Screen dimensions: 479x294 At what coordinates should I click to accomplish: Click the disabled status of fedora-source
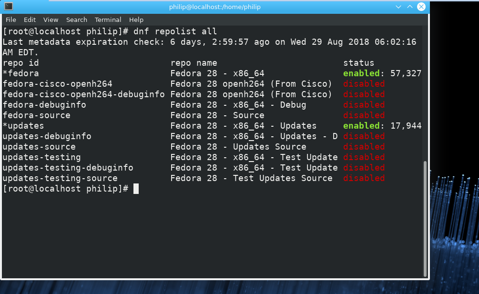(364, 115)
